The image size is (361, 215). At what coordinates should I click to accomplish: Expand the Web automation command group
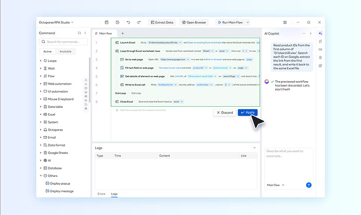[x=41, y=84]
